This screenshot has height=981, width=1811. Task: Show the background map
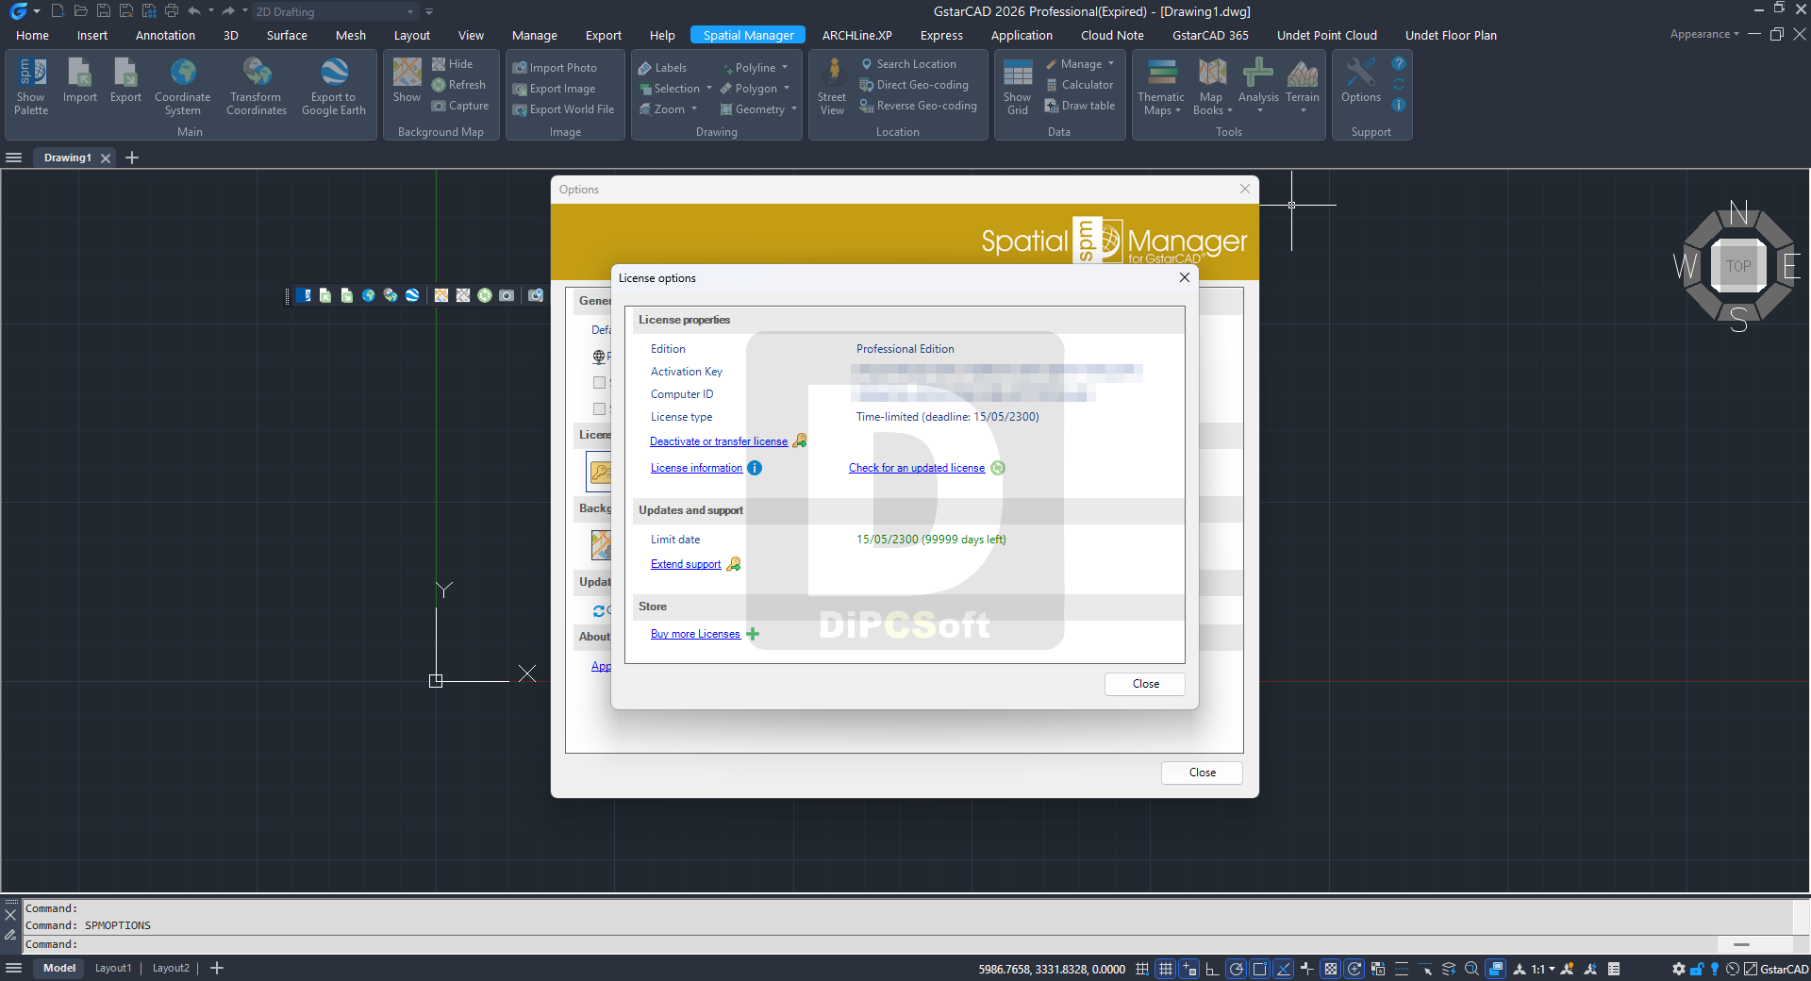(x=407, y=81)
